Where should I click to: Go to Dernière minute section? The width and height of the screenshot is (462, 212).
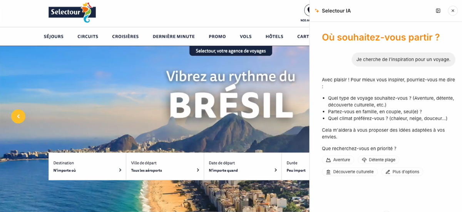pyautogui.click(x=174, y=37)
